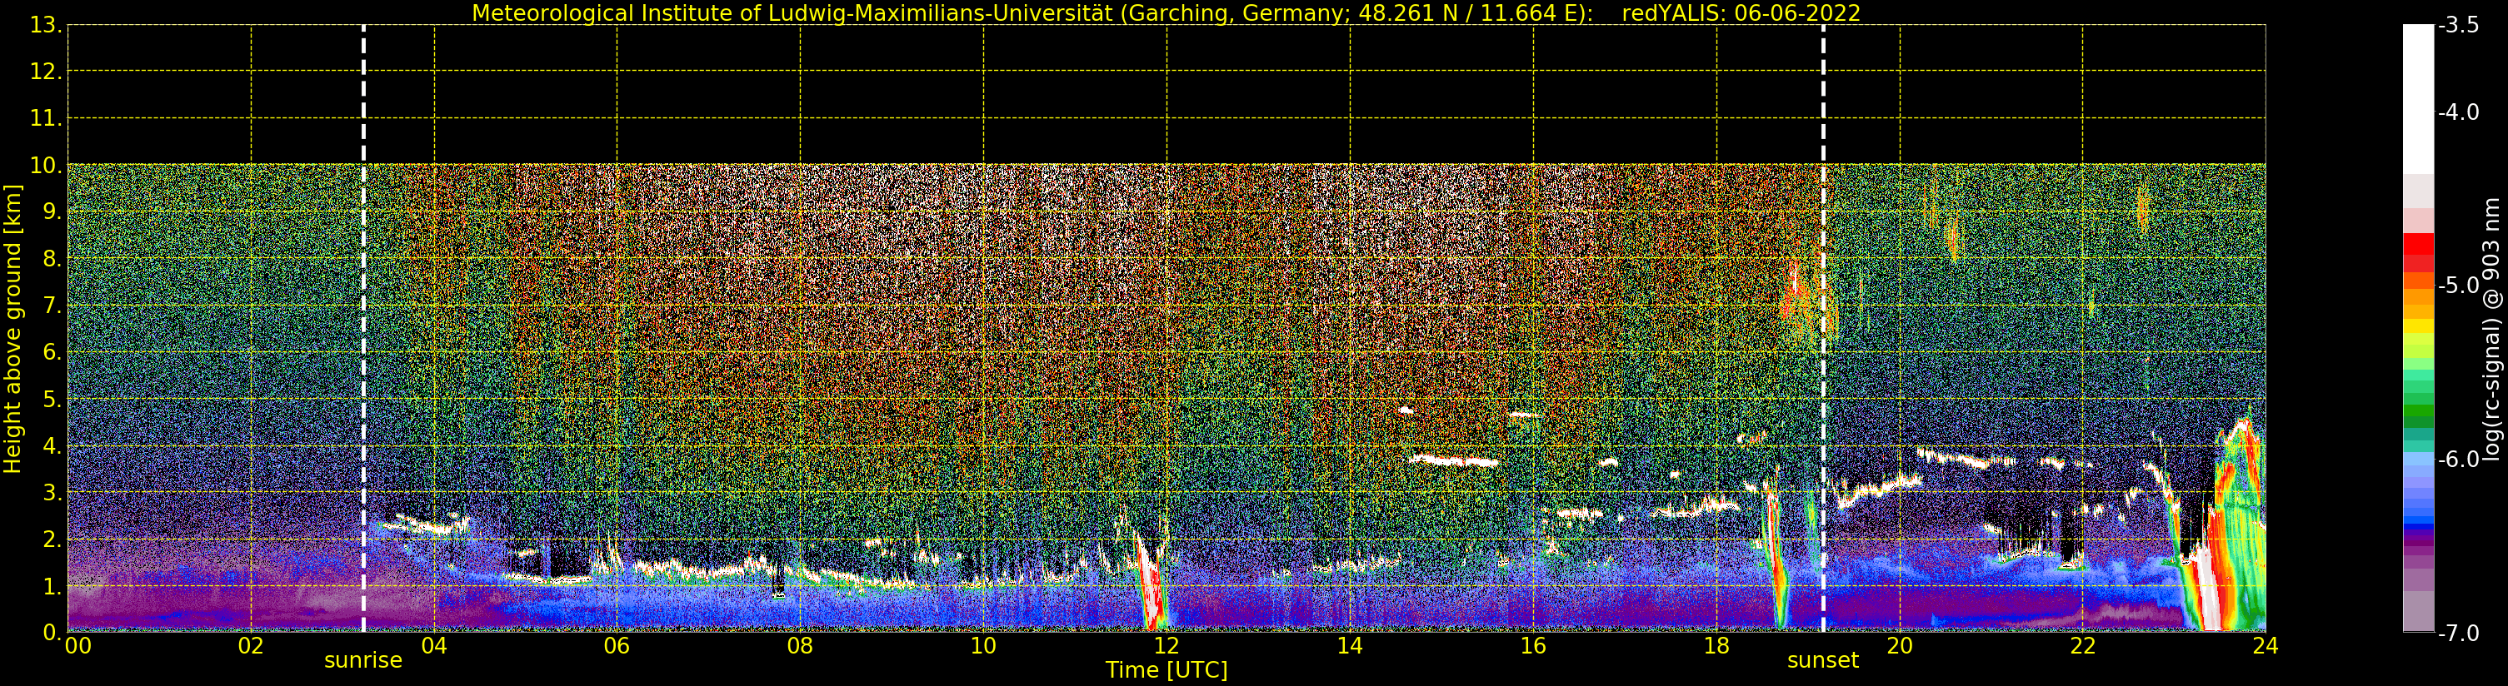Click the time axis tick label '10'
Viewport: 2508px width, 686px height.
983,646
